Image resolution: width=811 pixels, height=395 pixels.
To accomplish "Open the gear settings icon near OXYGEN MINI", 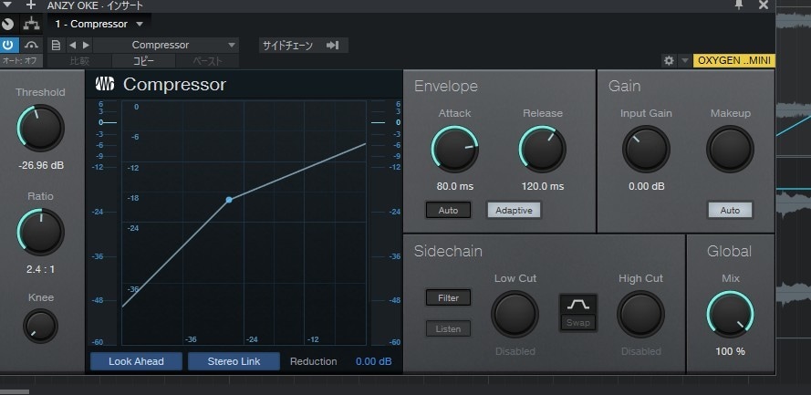I will (x=669, y=60).
